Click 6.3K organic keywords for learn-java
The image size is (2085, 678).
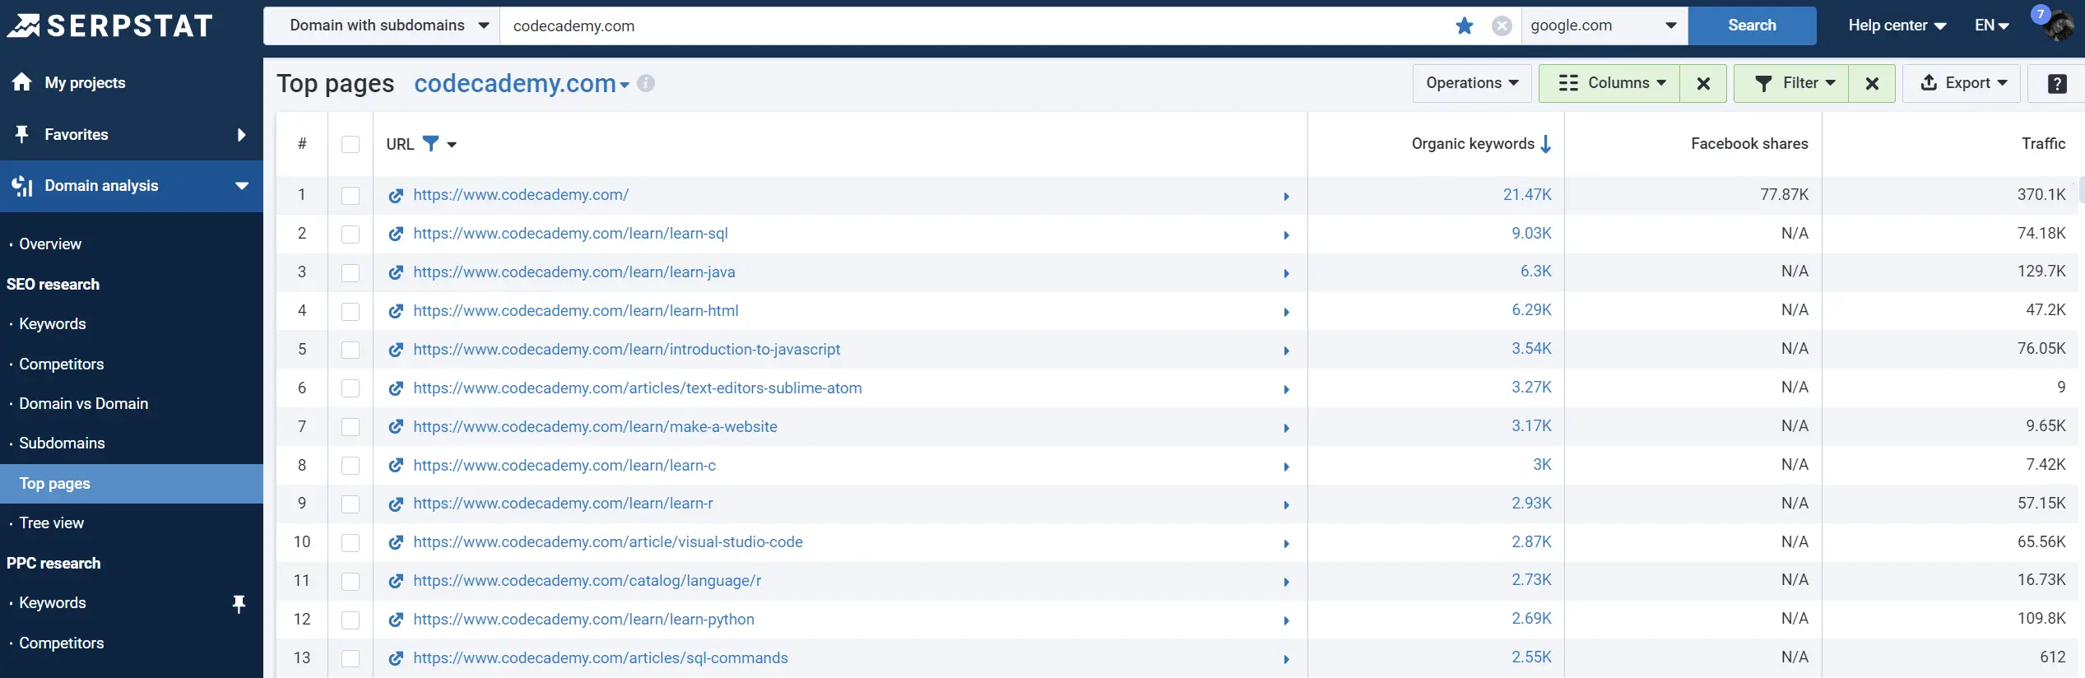pyautogui.click(x=1535, y=272)
